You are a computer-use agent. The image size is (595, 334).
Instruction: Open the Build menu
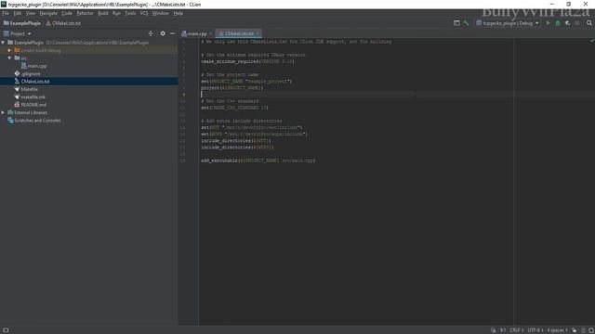click(x=103, y=13)
